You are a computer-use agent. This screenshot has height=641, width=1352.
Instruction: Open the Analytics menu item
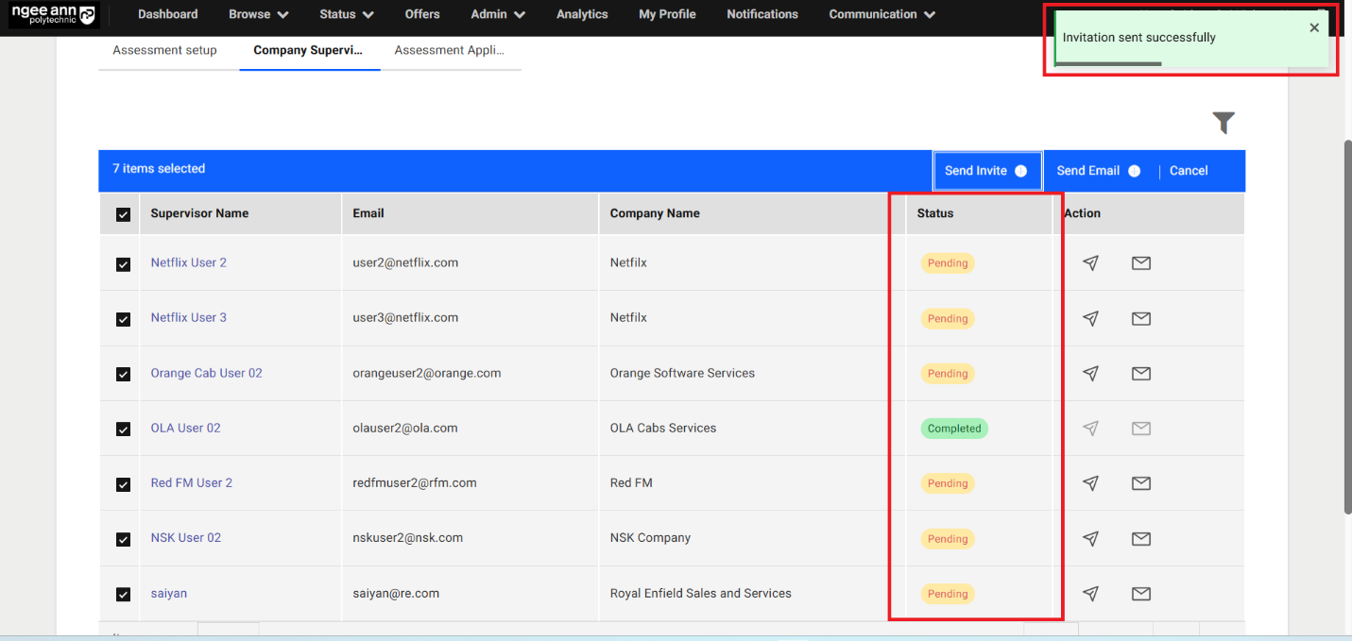582,14
